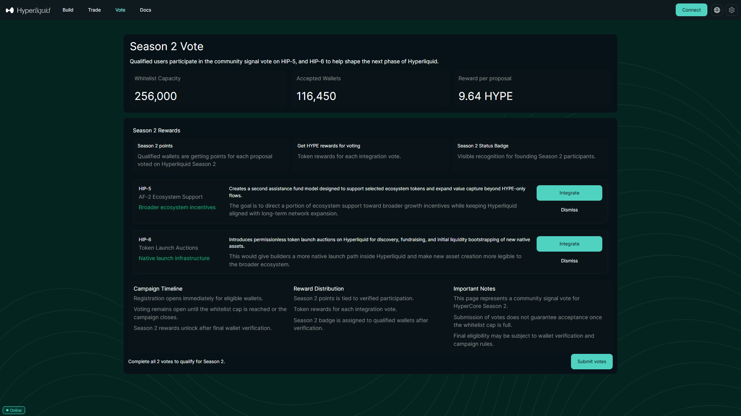This screenshot has height=416, width=741.
Task: Open the Build menu
Action: pyautogui.click(x=68, y=10)
